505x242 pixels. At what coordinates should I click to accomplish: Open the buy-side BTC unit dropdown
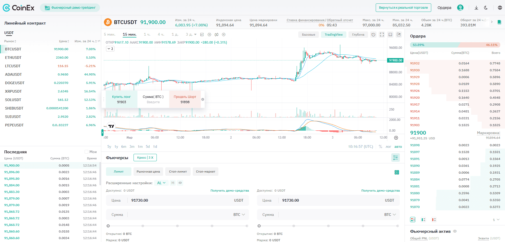pyautogui.click(x=239, y=215)
